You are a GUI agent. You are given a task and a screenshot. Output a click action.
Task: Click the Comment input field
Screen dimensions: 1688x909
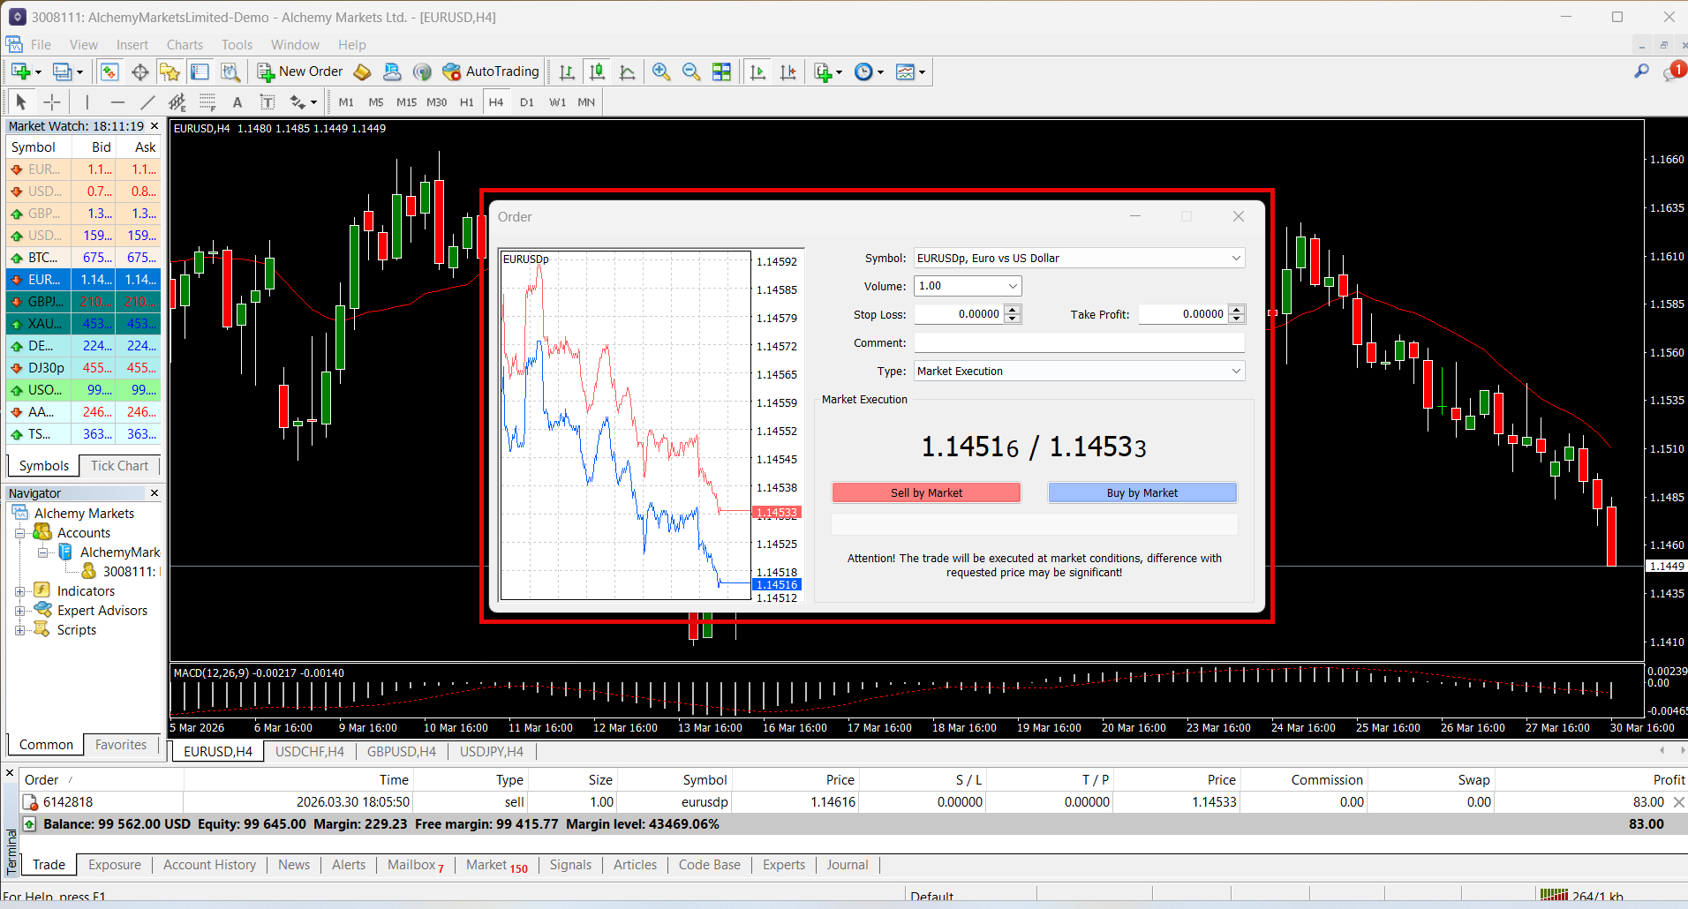[1079, 342]
